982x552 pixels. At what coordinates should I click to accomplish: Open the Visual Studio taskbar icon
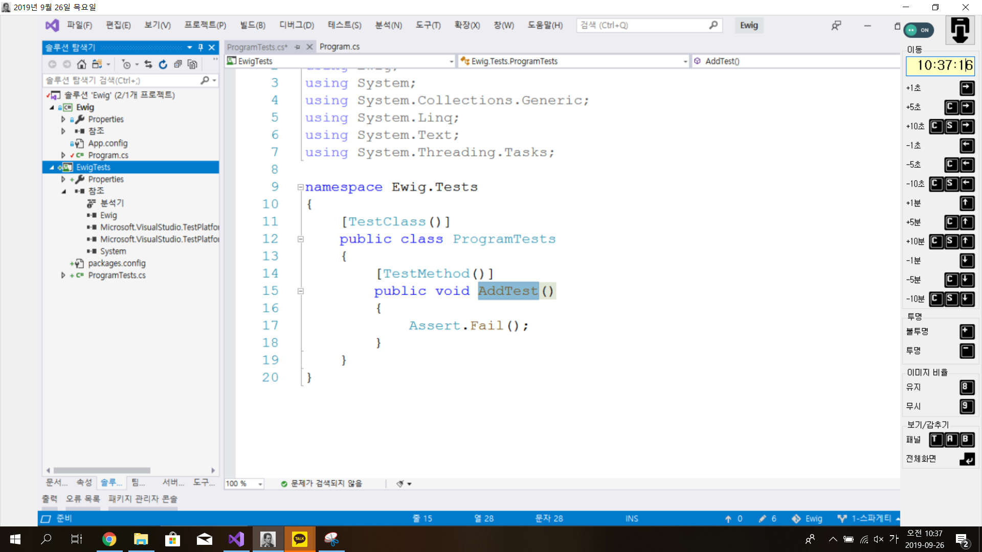[x=236, y=539]
